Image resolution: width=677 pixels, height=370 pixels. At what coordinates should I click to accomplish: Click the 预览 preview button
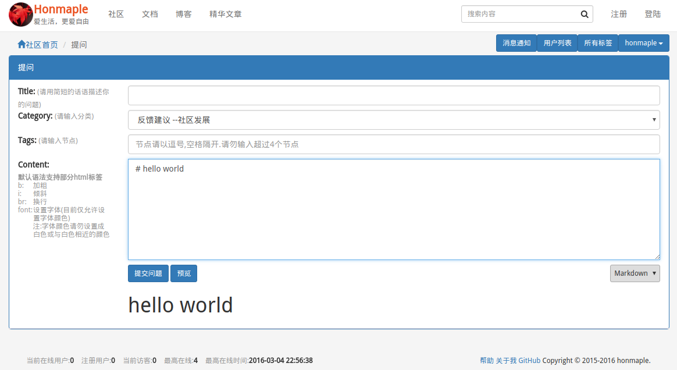[183, 273]
